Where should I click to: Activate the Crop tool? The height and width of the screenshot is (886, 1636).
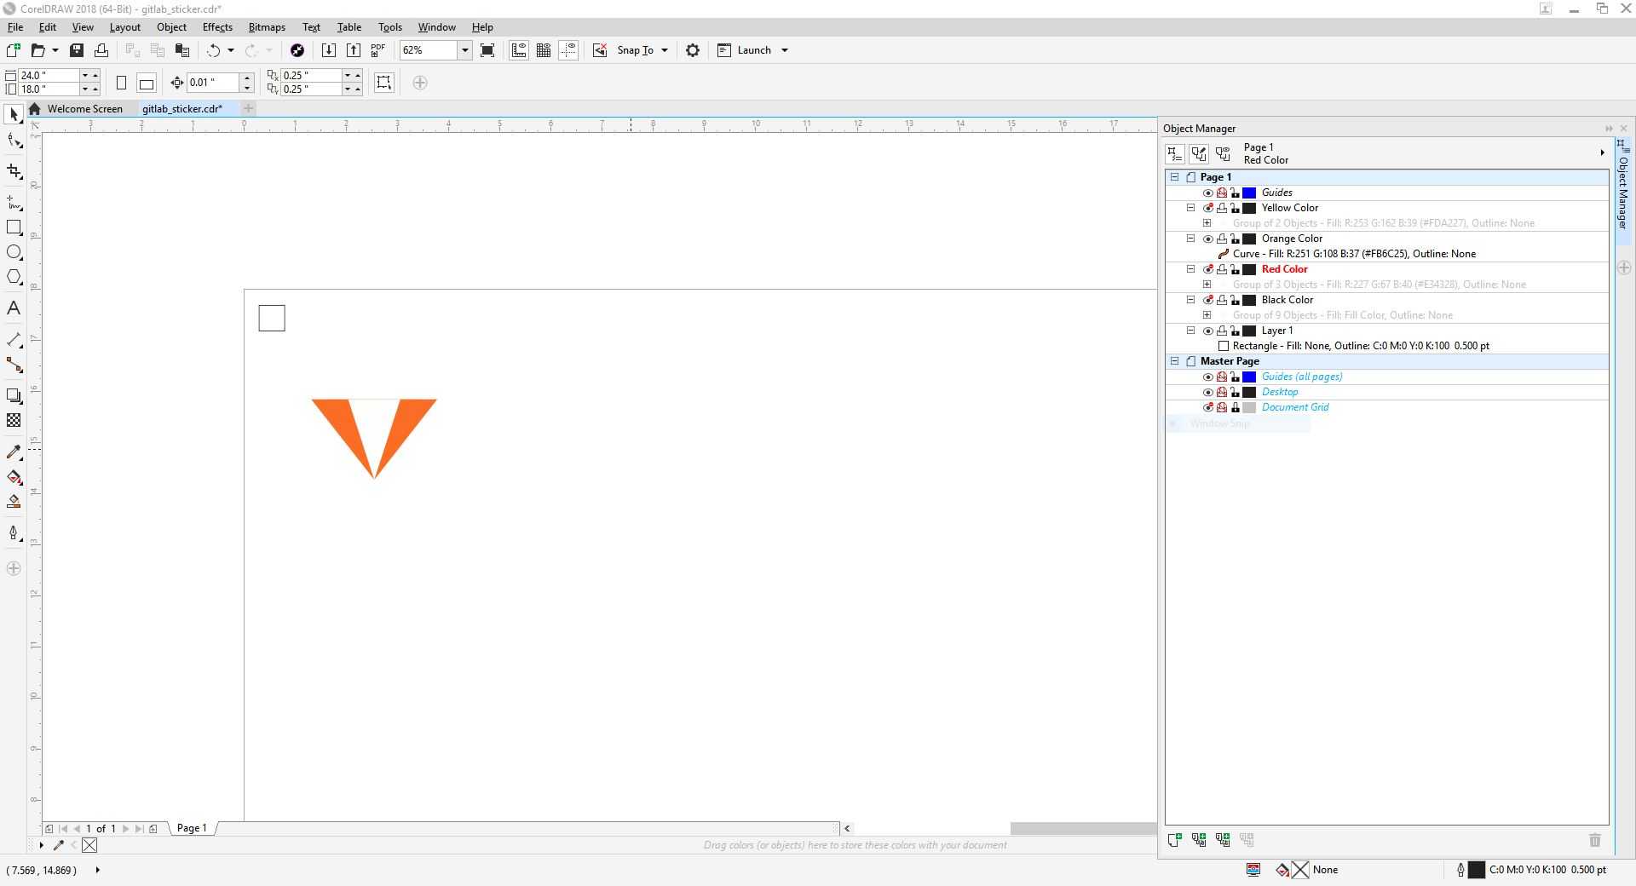click(14, 171)
